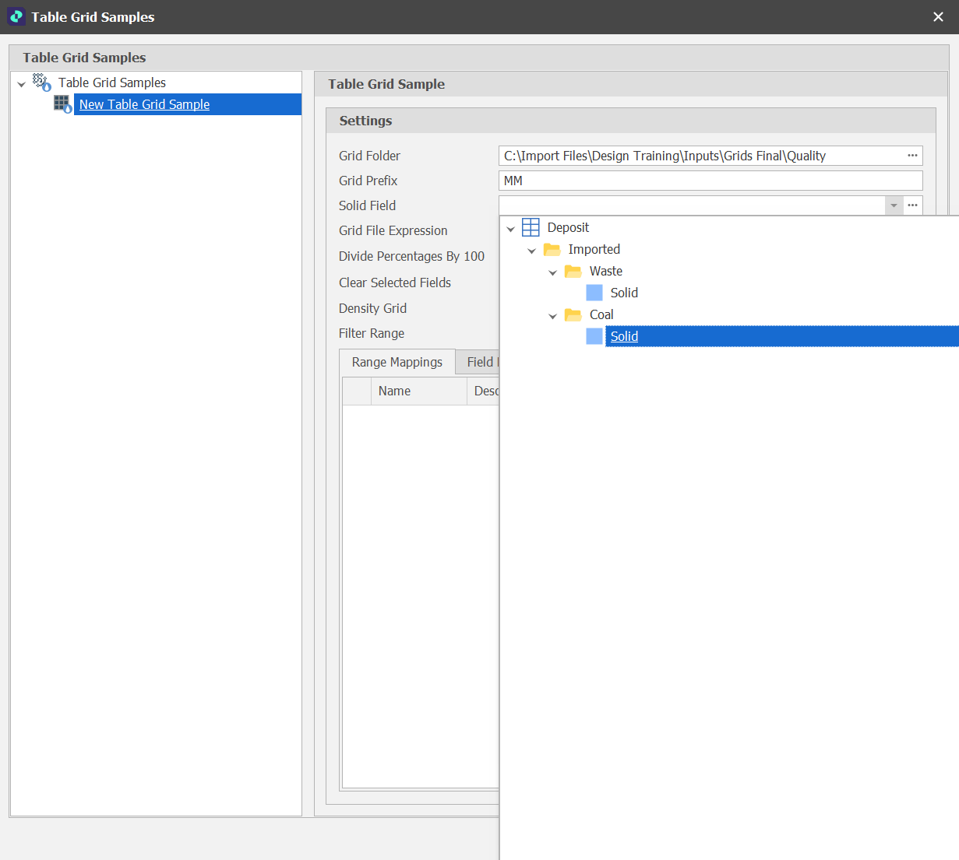Click the Coal folder icon
This screenshot has height=860, width=959.
[x=573, y=314]
